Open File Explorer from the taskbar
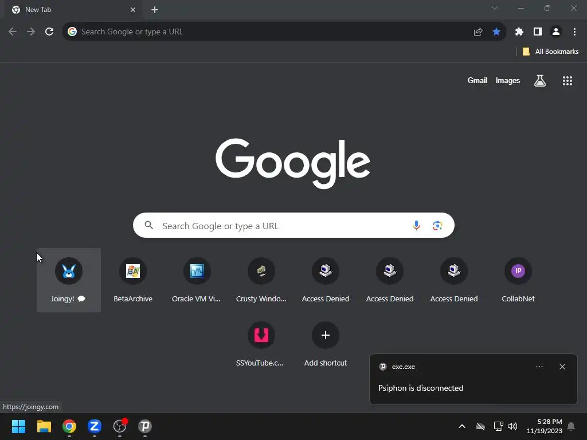 [44, 426]
